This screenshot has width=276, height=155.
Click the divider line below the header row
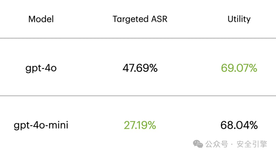pos(138,38)
